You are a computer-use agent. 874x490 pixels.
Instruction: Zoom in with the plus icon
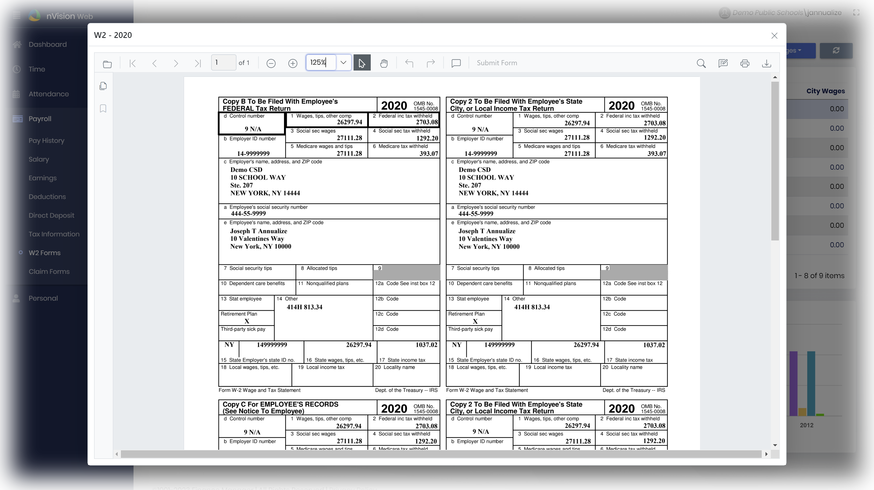click(292, 63)
